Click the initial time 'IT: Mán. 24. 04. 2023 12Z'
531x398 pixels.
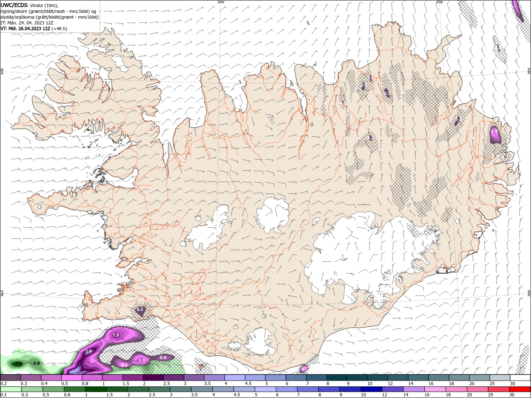tap(27, 22)
